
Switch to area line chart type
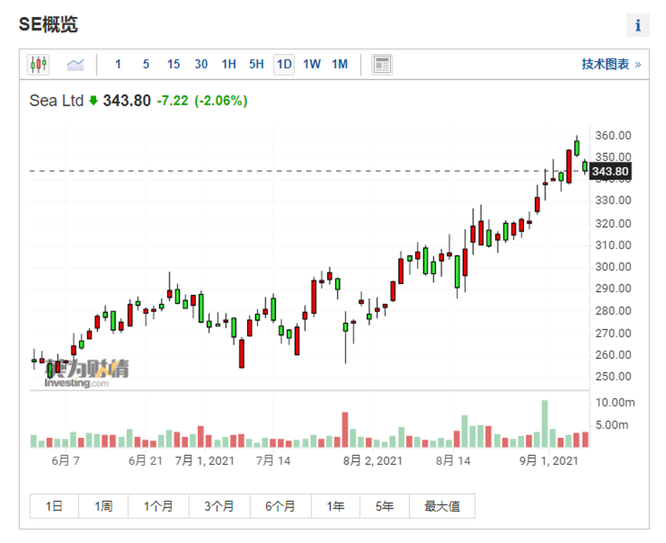coord(75,64)
